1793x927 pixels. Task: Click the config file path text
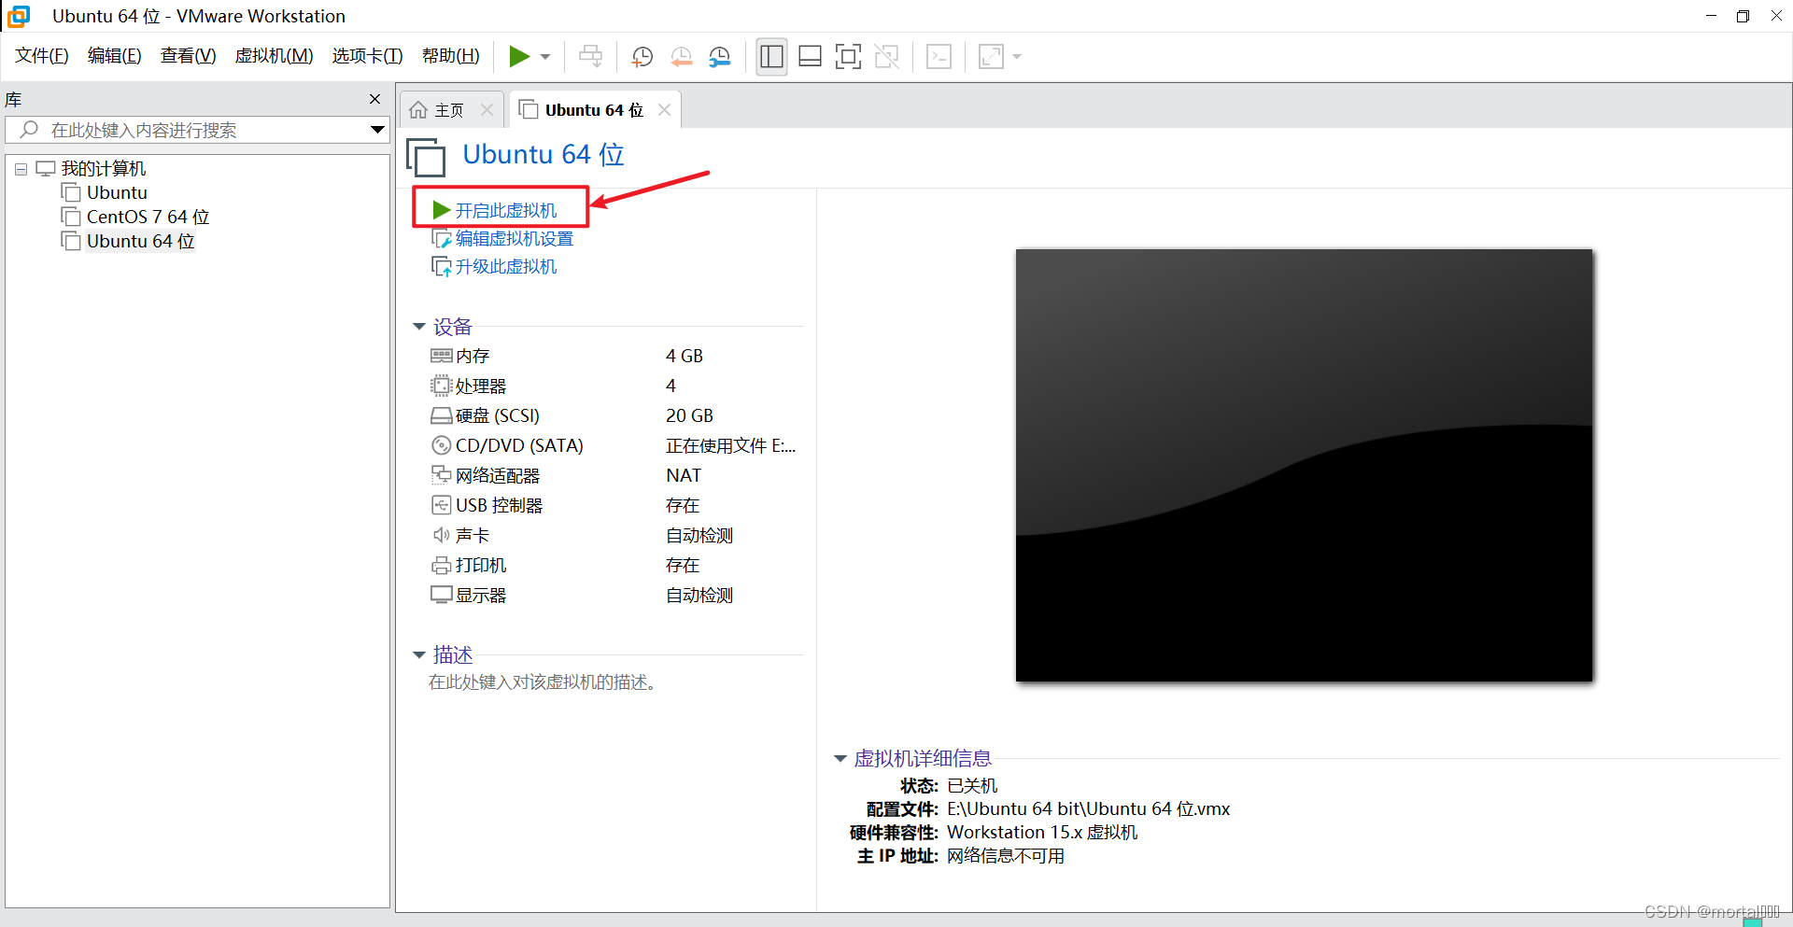point(1088,809)
